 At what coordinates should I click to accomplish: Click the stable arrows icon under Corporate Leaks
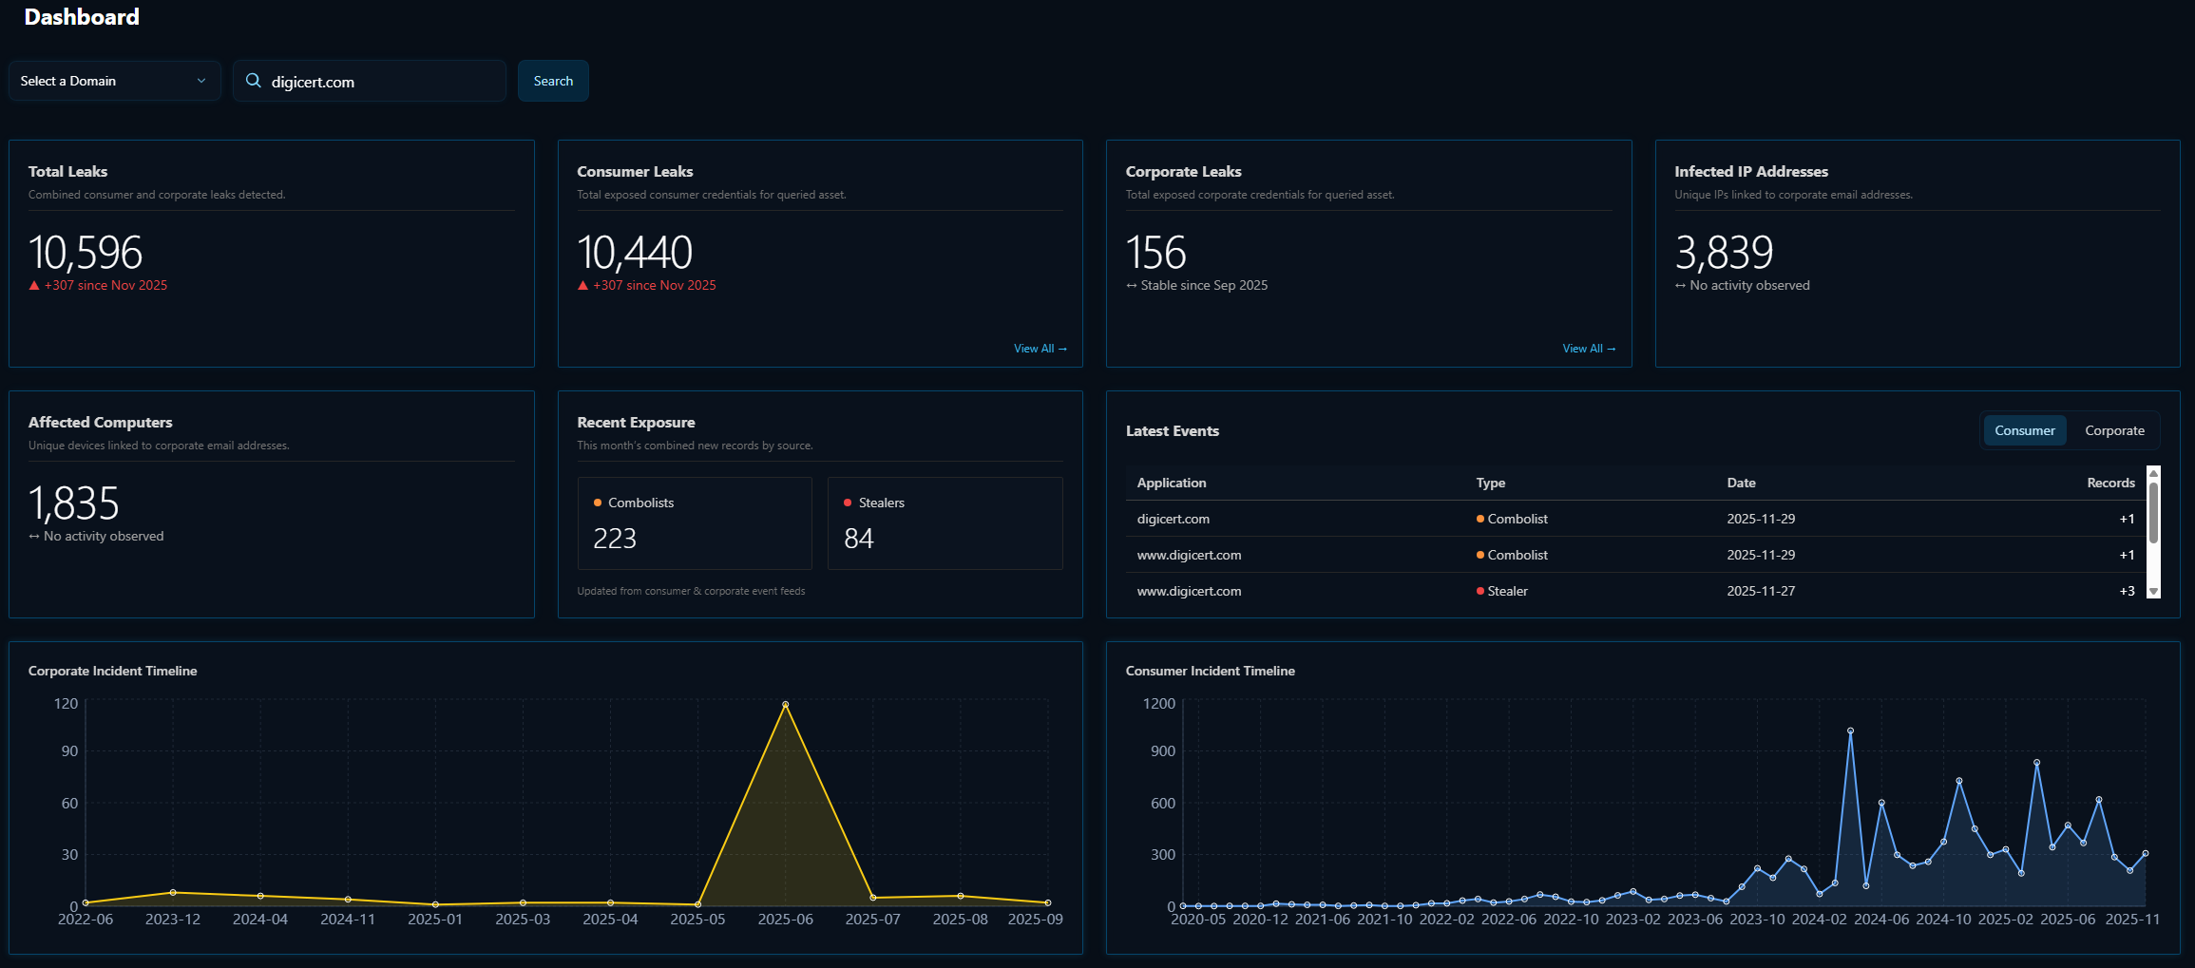click(x=1131, y=286)
